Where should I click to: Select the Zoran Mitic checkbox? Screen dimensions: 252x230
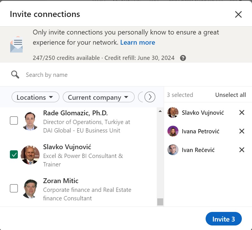[x=14, y=188]
